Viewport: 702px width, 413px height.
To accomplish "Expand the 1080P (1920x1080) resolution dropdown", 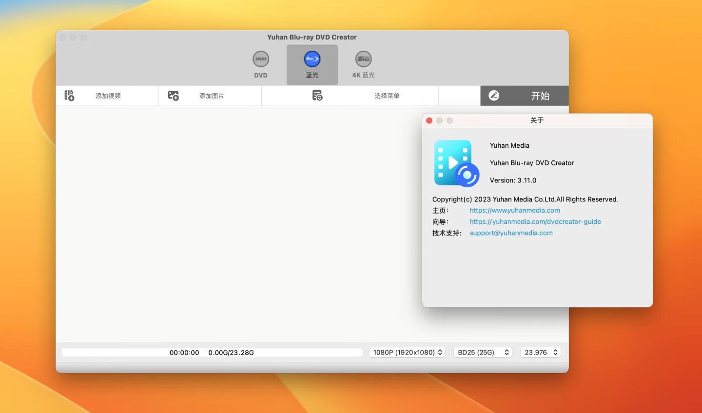I will pos(407,353).
